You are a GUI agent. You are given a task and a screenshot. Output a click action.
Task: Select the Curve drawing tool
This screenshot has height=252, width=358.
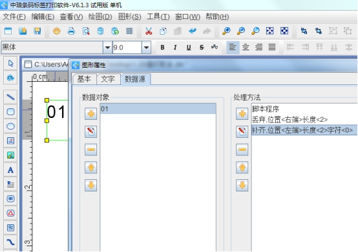(10, 242)
